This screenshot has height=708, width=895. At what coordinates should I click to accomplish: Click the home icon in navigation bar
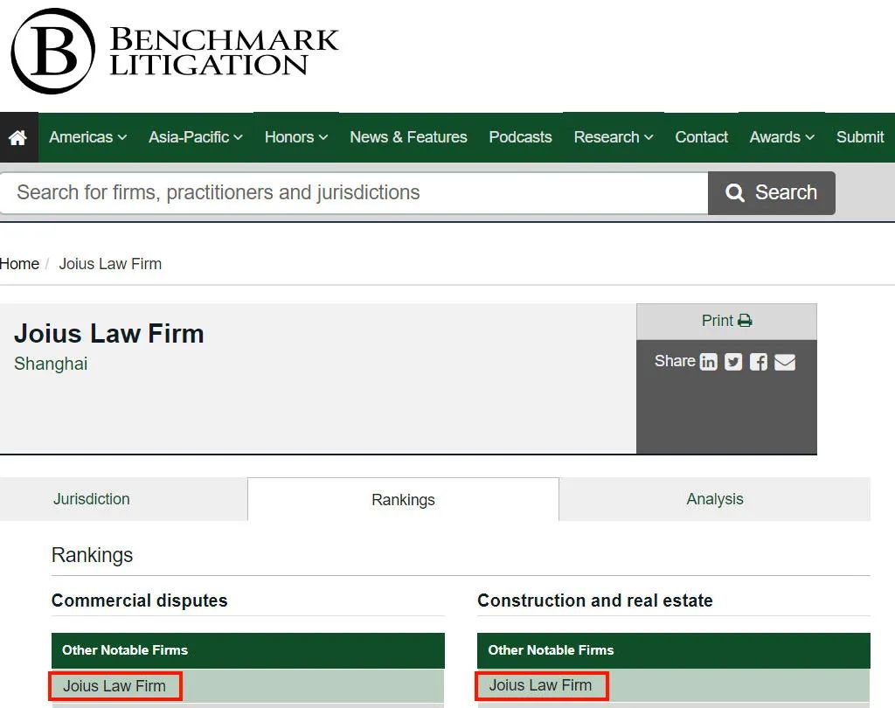point(17,137)
